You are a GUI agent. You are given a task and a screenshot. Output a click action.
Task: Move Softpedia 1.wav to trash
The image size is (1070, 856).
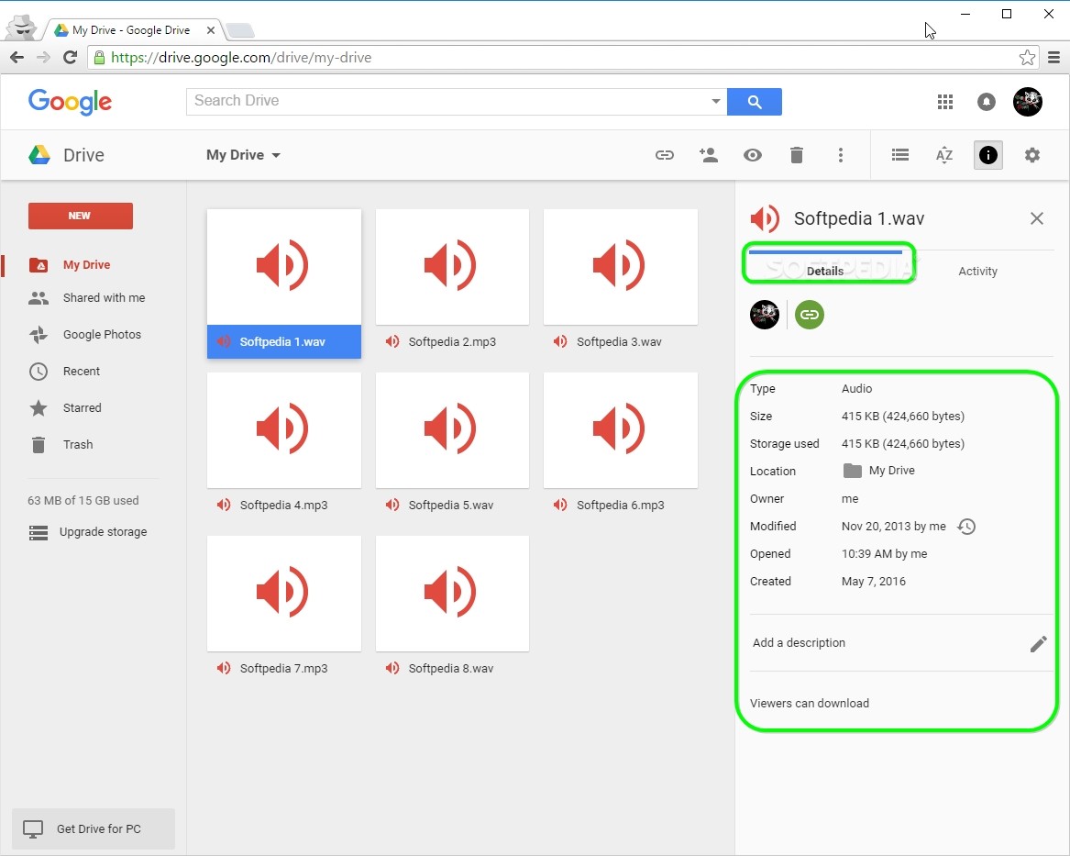796,154
